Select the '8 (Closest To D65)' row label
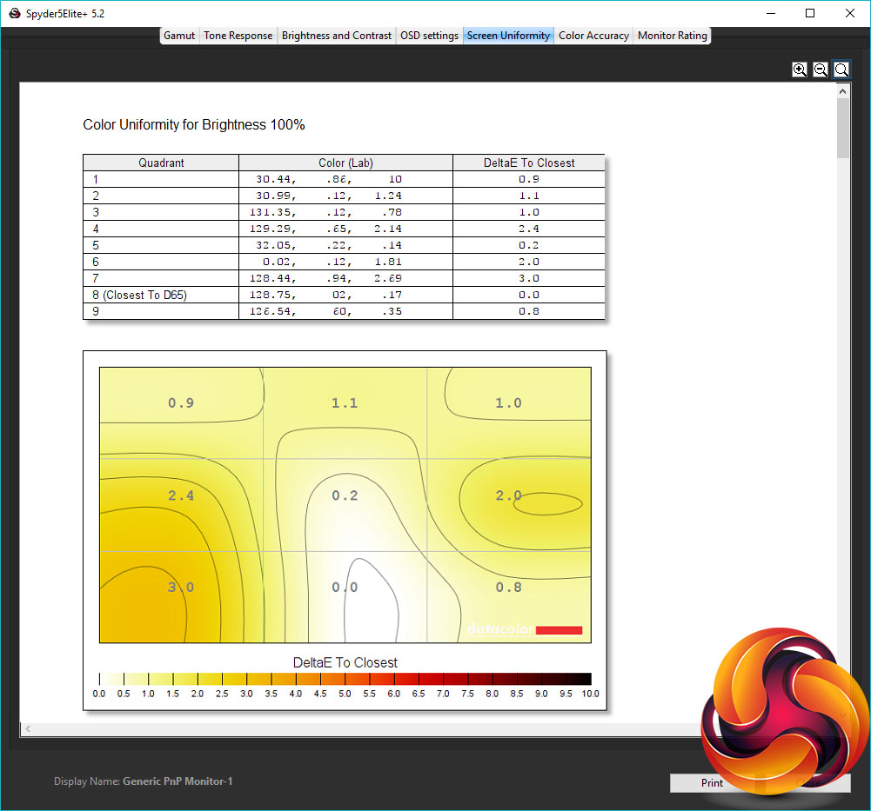 click(139, 295)
